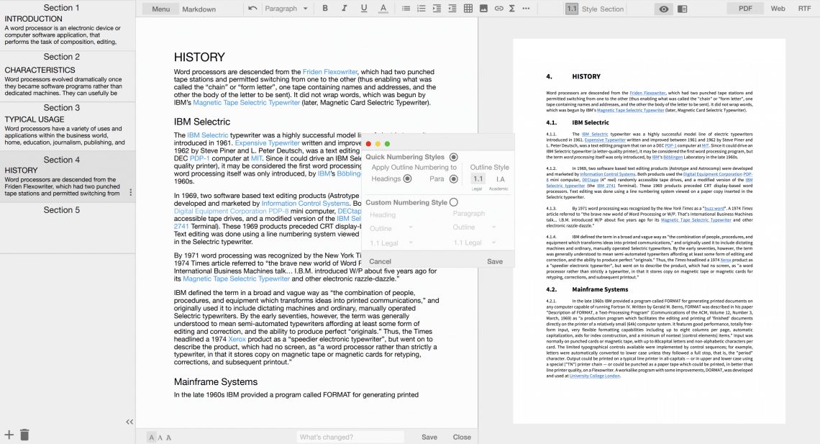This screenshot has height=444, width=820.
Task: Choose the 1.1 Legal outline style
Action: (x=478, y=179)
